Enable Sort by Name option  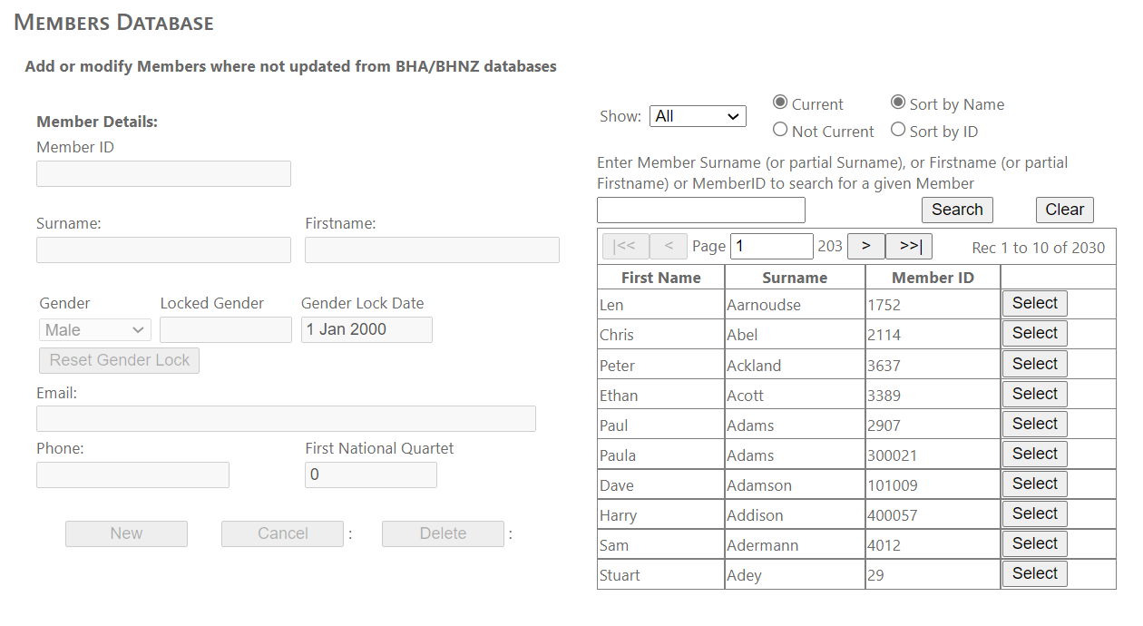pyautogui.click(x=898, y=103)
